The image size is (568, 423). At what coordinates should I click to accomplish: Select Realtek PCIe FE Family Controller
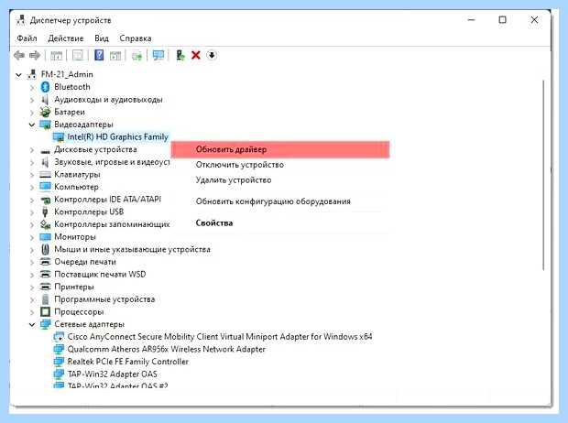(x=128, y=362)
